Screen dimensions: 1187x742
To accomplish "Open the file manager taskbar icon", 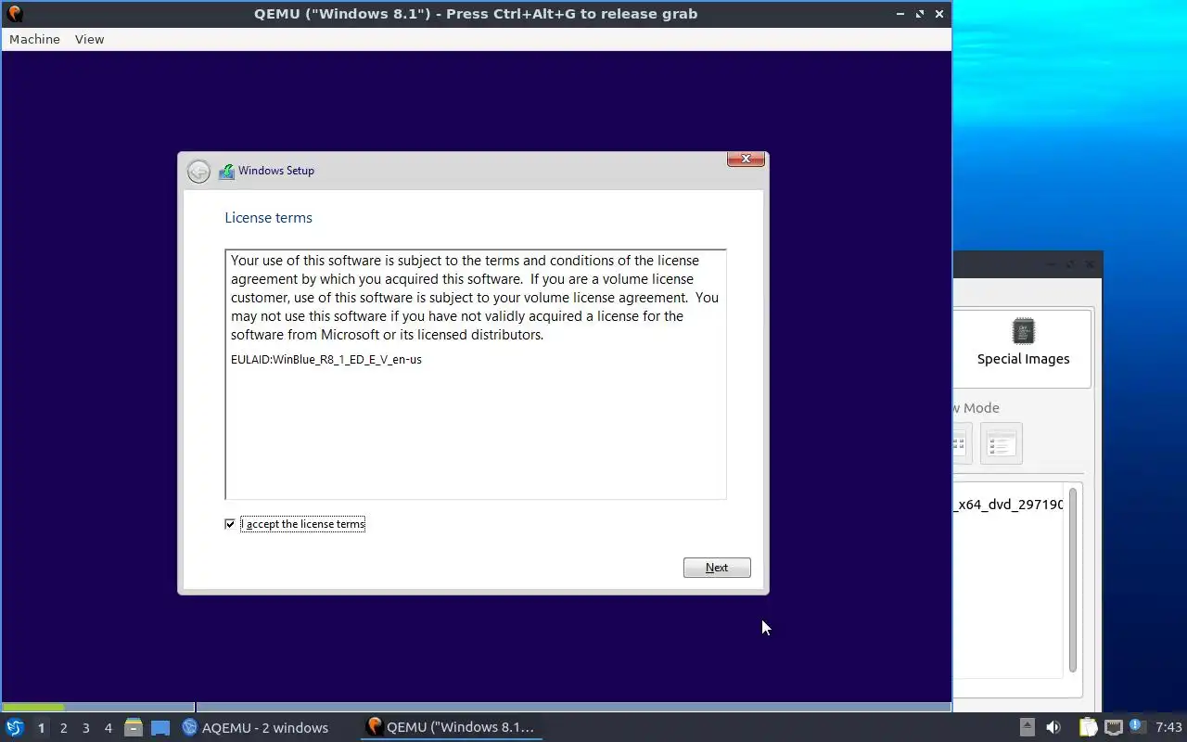I will [133, 728].
